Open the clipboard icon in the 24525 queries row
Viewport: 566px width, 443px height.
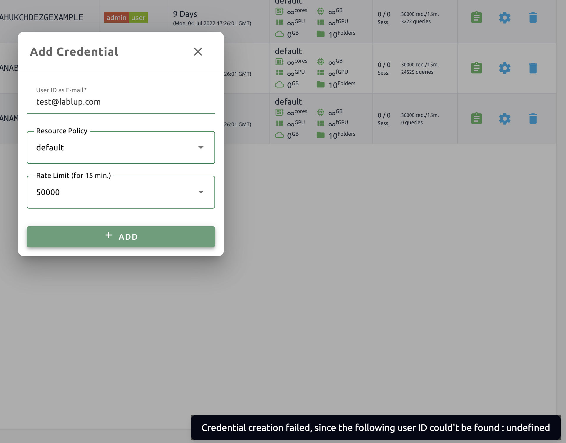tap(476, 68)
